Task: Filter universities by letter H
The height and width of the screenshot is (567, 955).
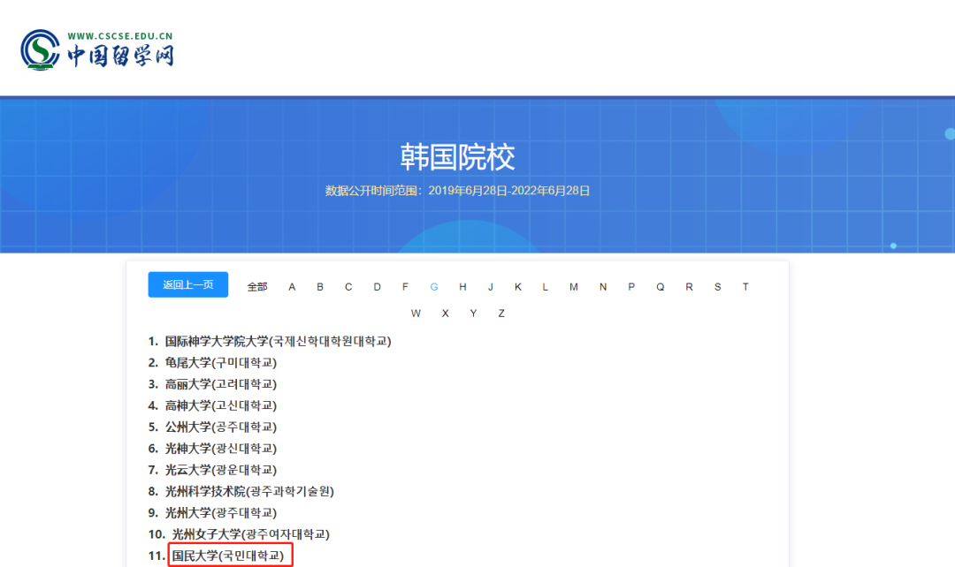Action: pos(462,286)
